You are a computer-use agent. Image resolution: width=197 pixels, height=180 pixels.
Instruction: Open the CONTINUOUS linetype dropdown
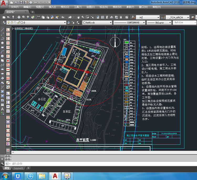(144, 23)
